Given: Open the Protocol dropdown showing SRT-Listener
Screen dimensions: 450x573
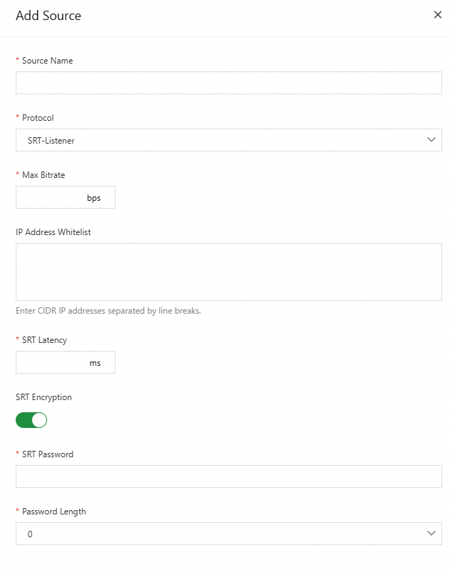Looking at the screenshot, I should tap(214, 140).
